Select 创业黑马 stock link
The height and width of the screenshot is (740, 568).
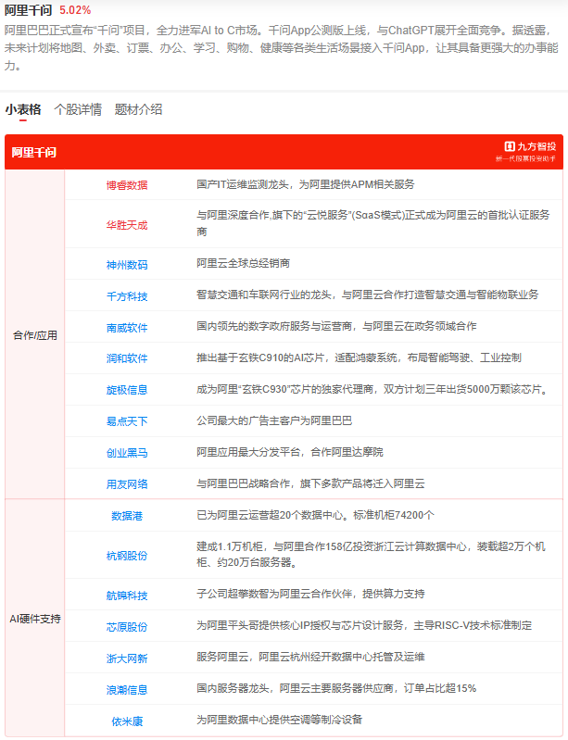[x=127, y=453]
